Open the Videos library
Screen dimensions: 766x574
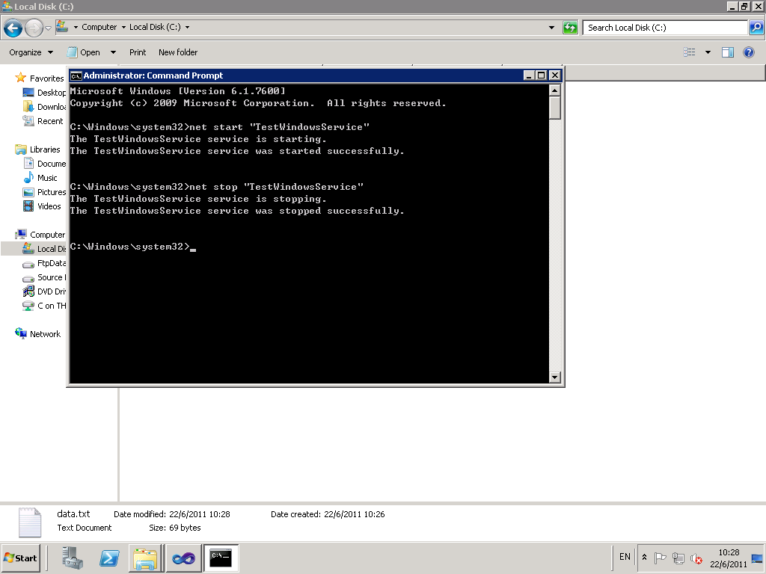tap(43, 206)
